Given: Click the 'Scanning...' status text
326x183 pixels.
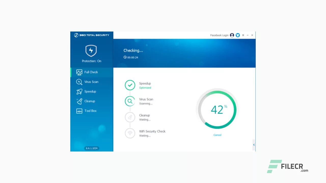Looking at the screenshot, I should pyautogui.click(x=146, y=104).
